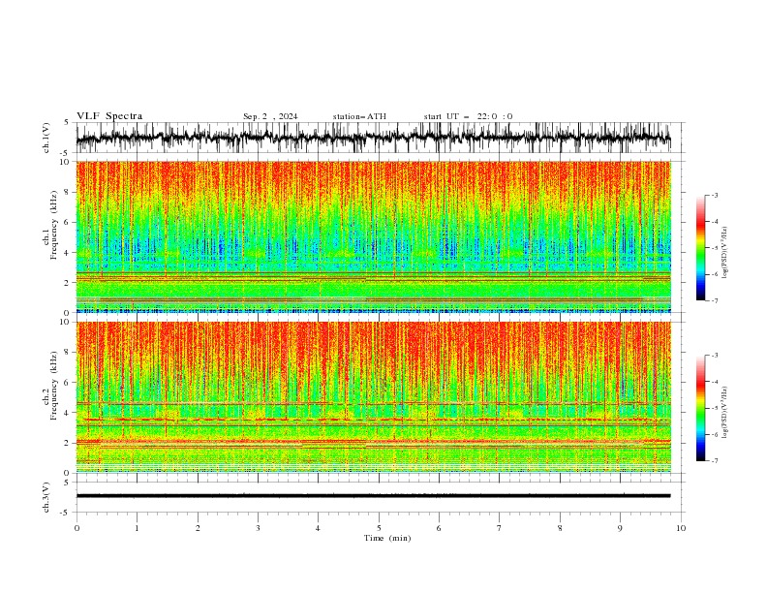Viewport: 767px width, 593px height.
Task: Click the 'ch.1(V)' waveform axis label
Action: [46, 138]
